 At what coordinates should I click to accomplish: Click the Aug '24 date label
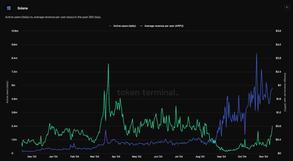tap(200, 157)
